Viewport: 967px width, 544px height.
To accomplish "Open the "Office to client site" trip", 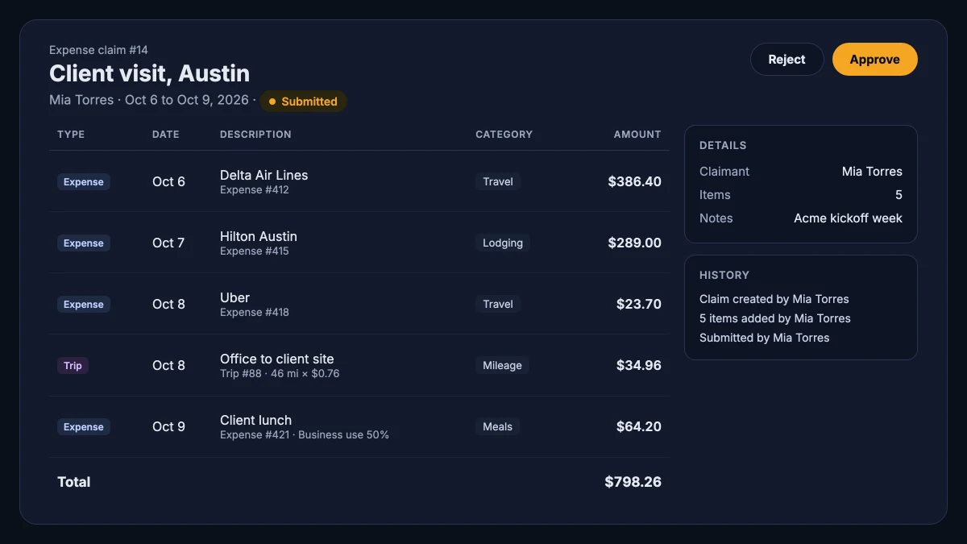I will [359, 365].
